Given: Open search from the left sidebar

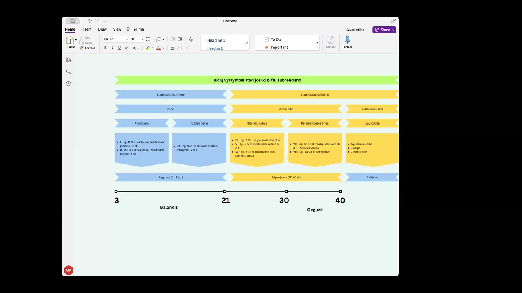Looking at the screenshot, I should tap(69, 72).
